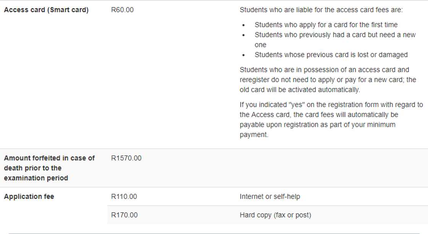Select the "Amount forfeited in case of death" heading

pos(49,168)
